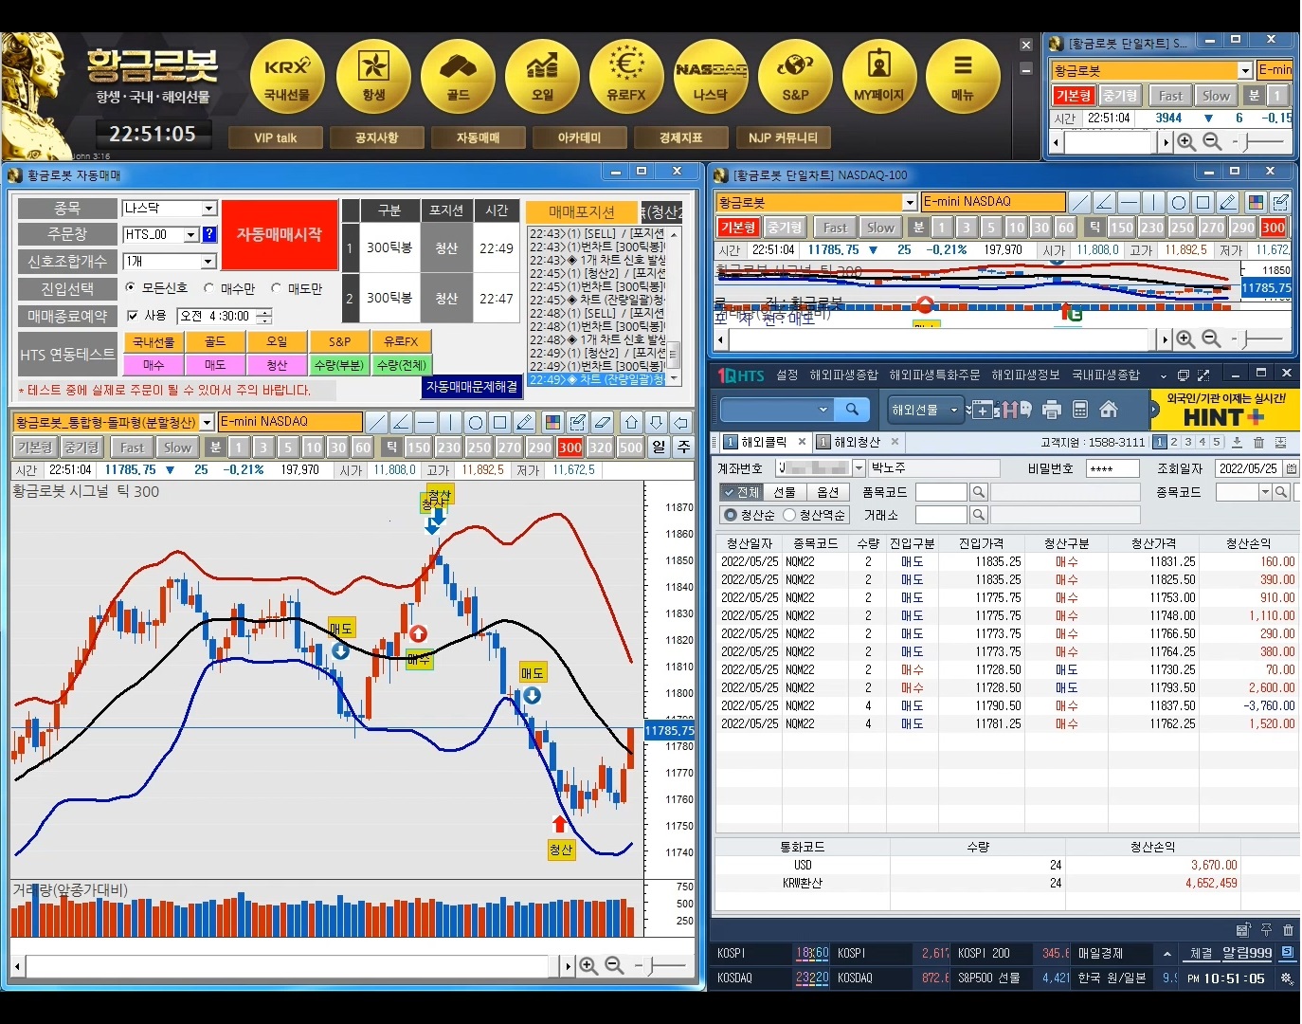
Task: Expand the 황금로봇 dropdown in NASDAQ-100 chart window
Action: coord(910,202)
